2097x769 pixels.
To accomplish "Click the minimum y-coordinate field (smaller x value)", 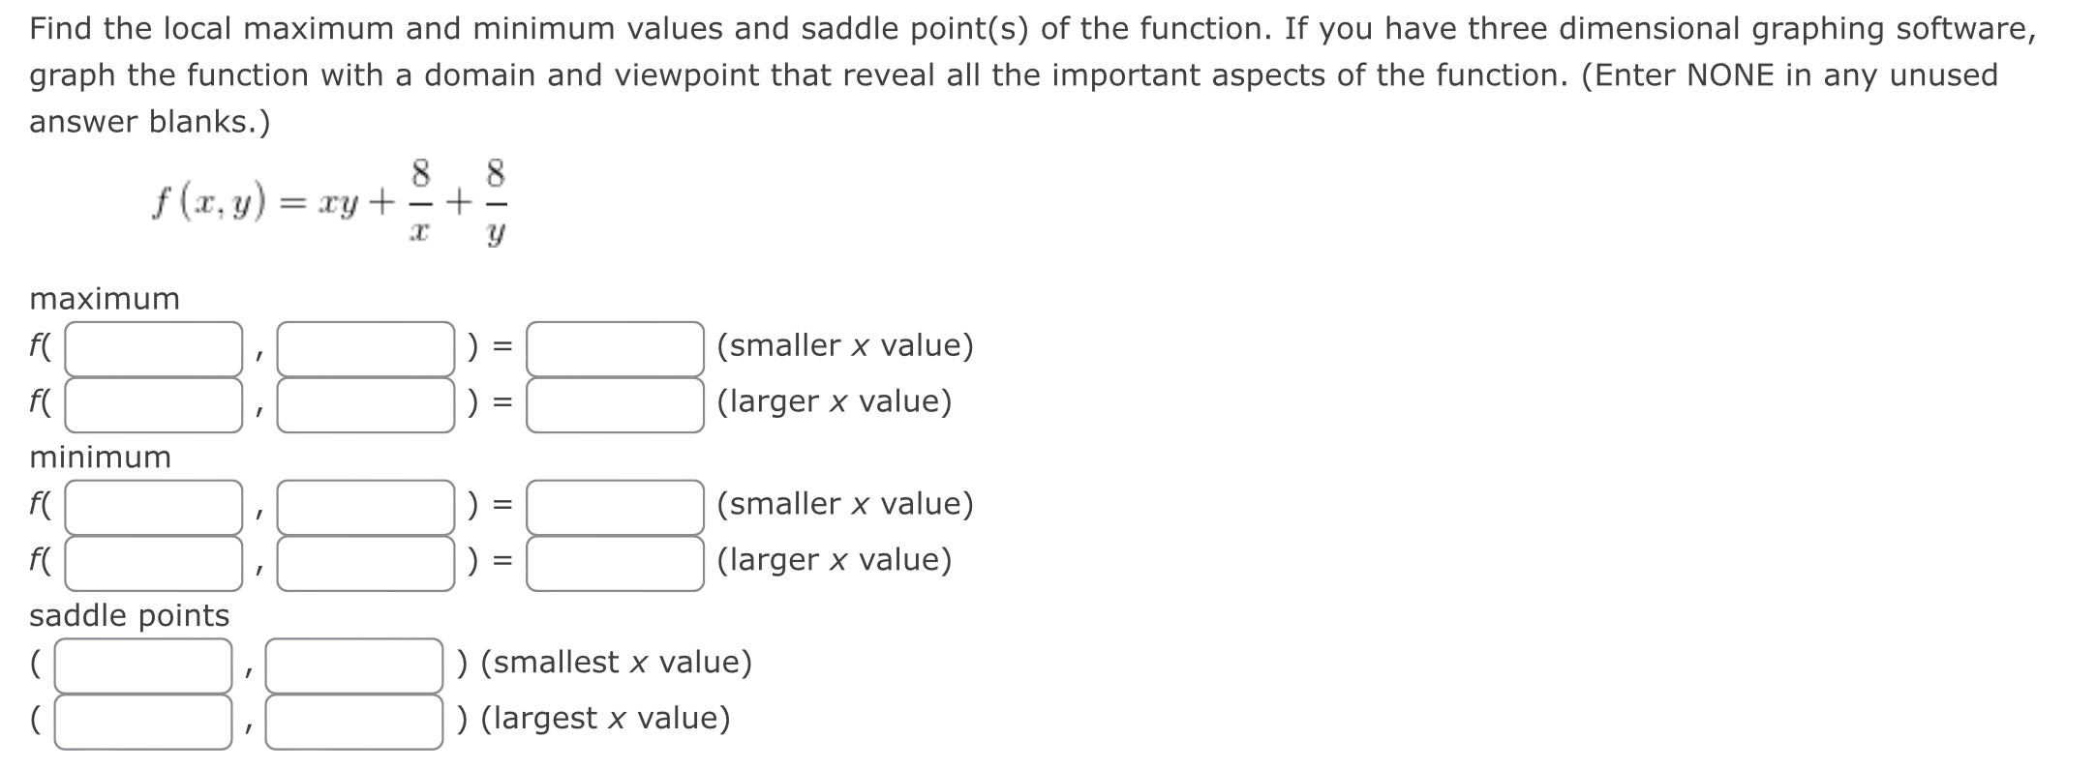I will click(363, 504).
